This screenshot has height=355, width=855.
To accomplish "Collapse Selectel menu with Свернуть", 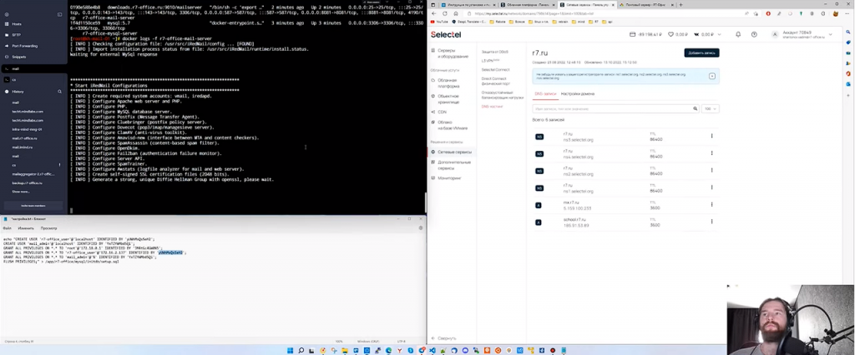I will pyautogui.click(x=443, y=338).
